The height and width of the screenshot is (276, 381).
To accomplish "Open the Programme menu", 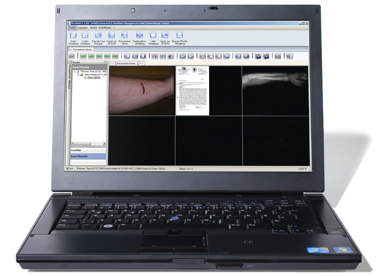I will click(83, 28).
